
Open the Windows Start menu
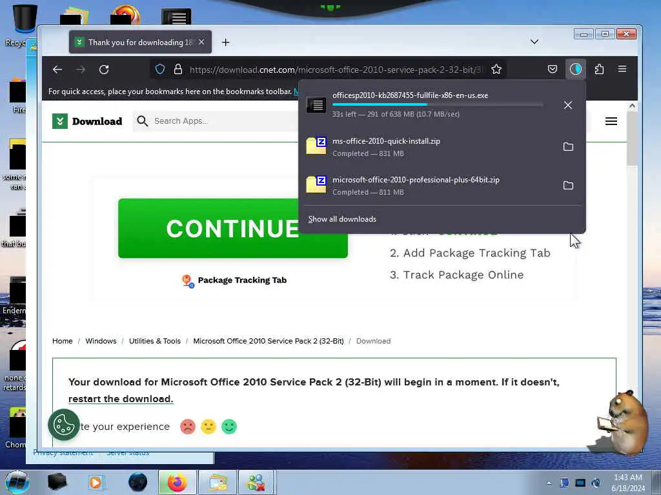tap(17, 482)
